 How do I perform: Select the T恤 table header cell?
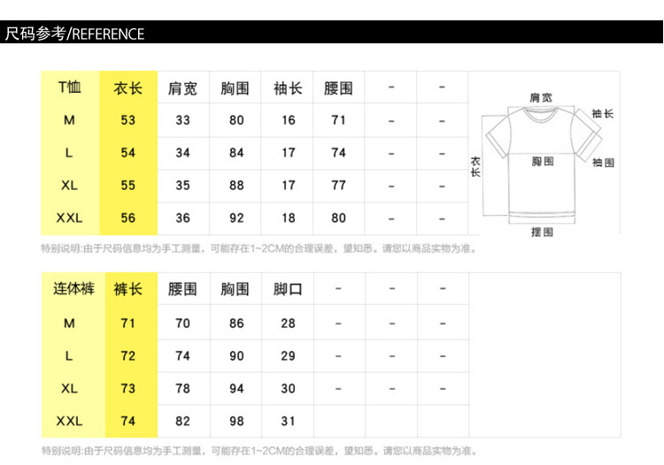tap(70, 88)
